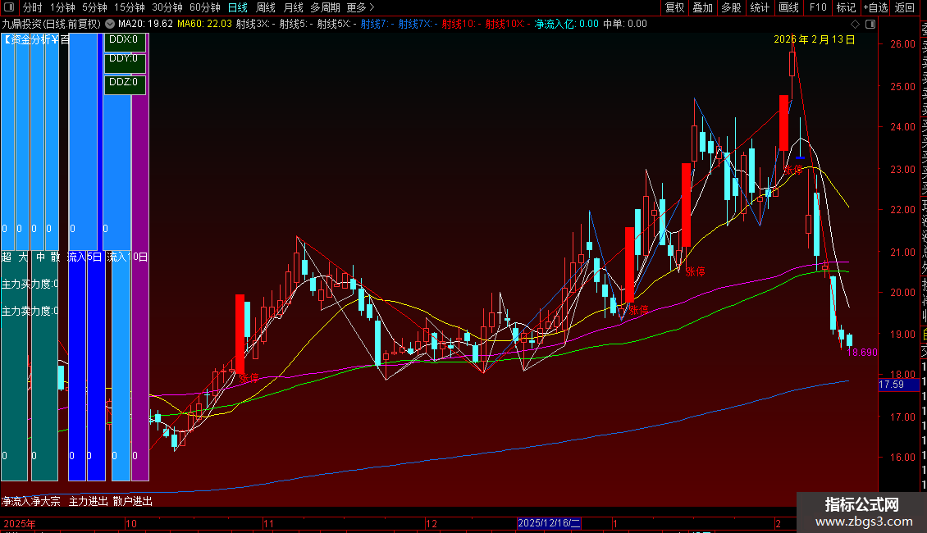Toggle the left side panel icon
This screenshot has width=927, height=533.
pyautogui.click(x=9, y=7)
